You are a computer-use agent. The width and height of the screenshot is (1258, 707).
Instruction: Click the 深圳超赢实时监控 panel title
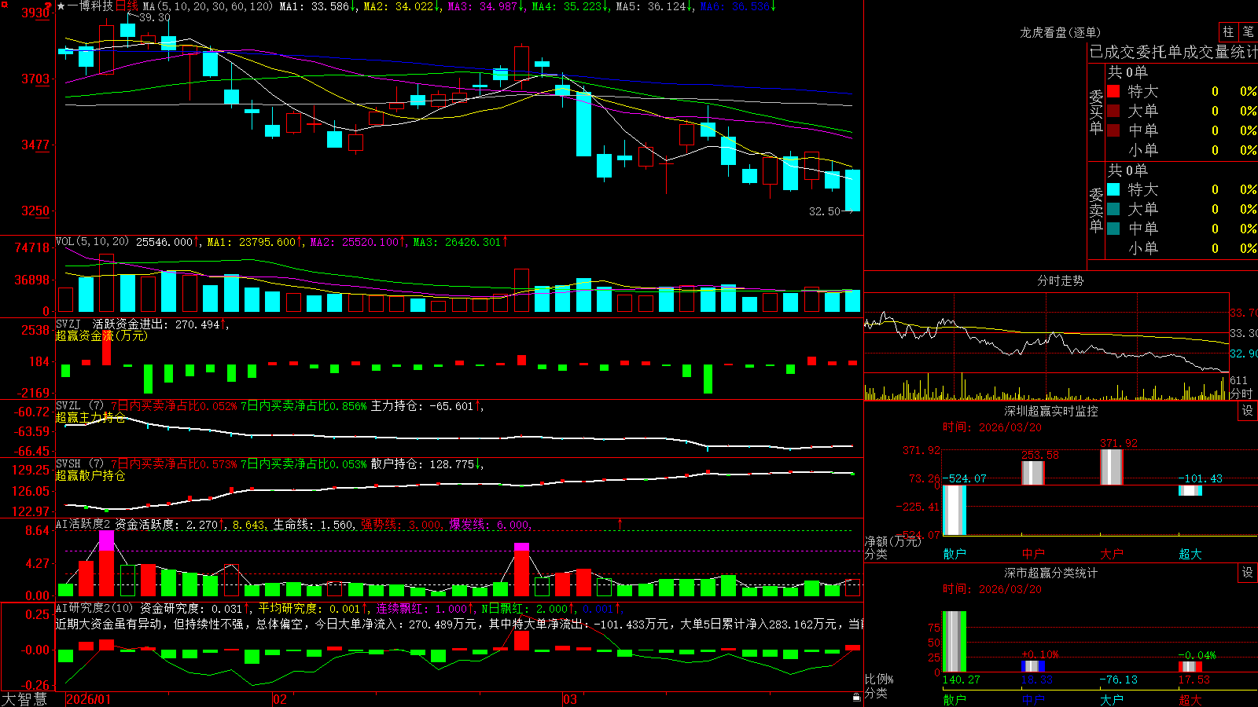[x=1050, y=411]
